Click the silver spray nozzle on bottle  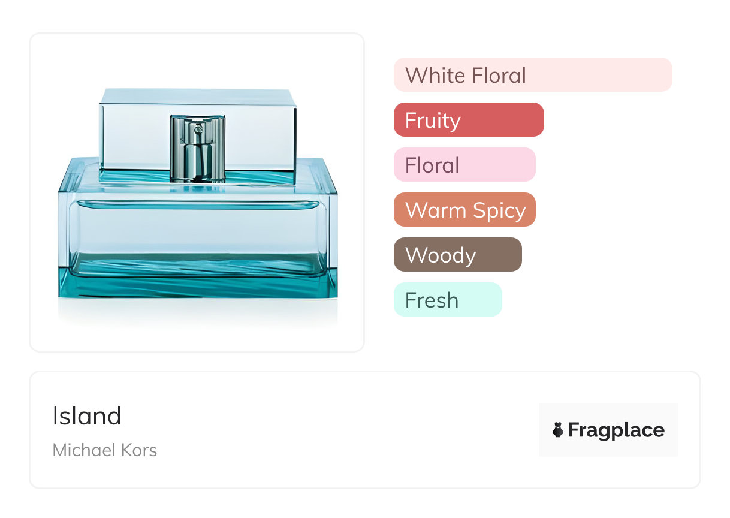coord(197,147)
